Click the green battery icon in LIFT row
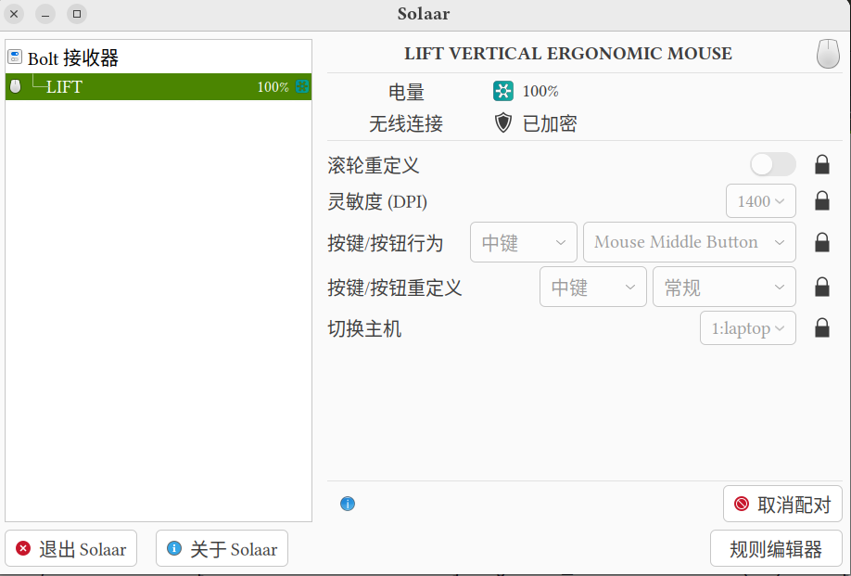 pyautogui.click(x=302, y=86)
